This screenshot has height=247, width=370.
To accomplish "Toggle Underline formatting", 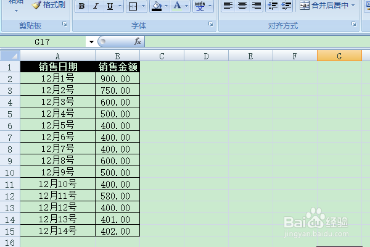I will click(x=110, y=6).
